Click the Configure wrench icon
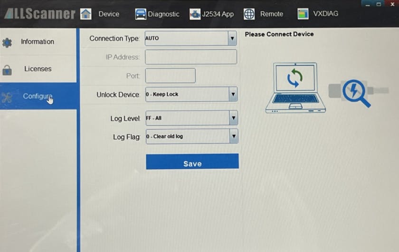This screenshot has width=399, height=252. pyautogui.click(x=7, y=97)
